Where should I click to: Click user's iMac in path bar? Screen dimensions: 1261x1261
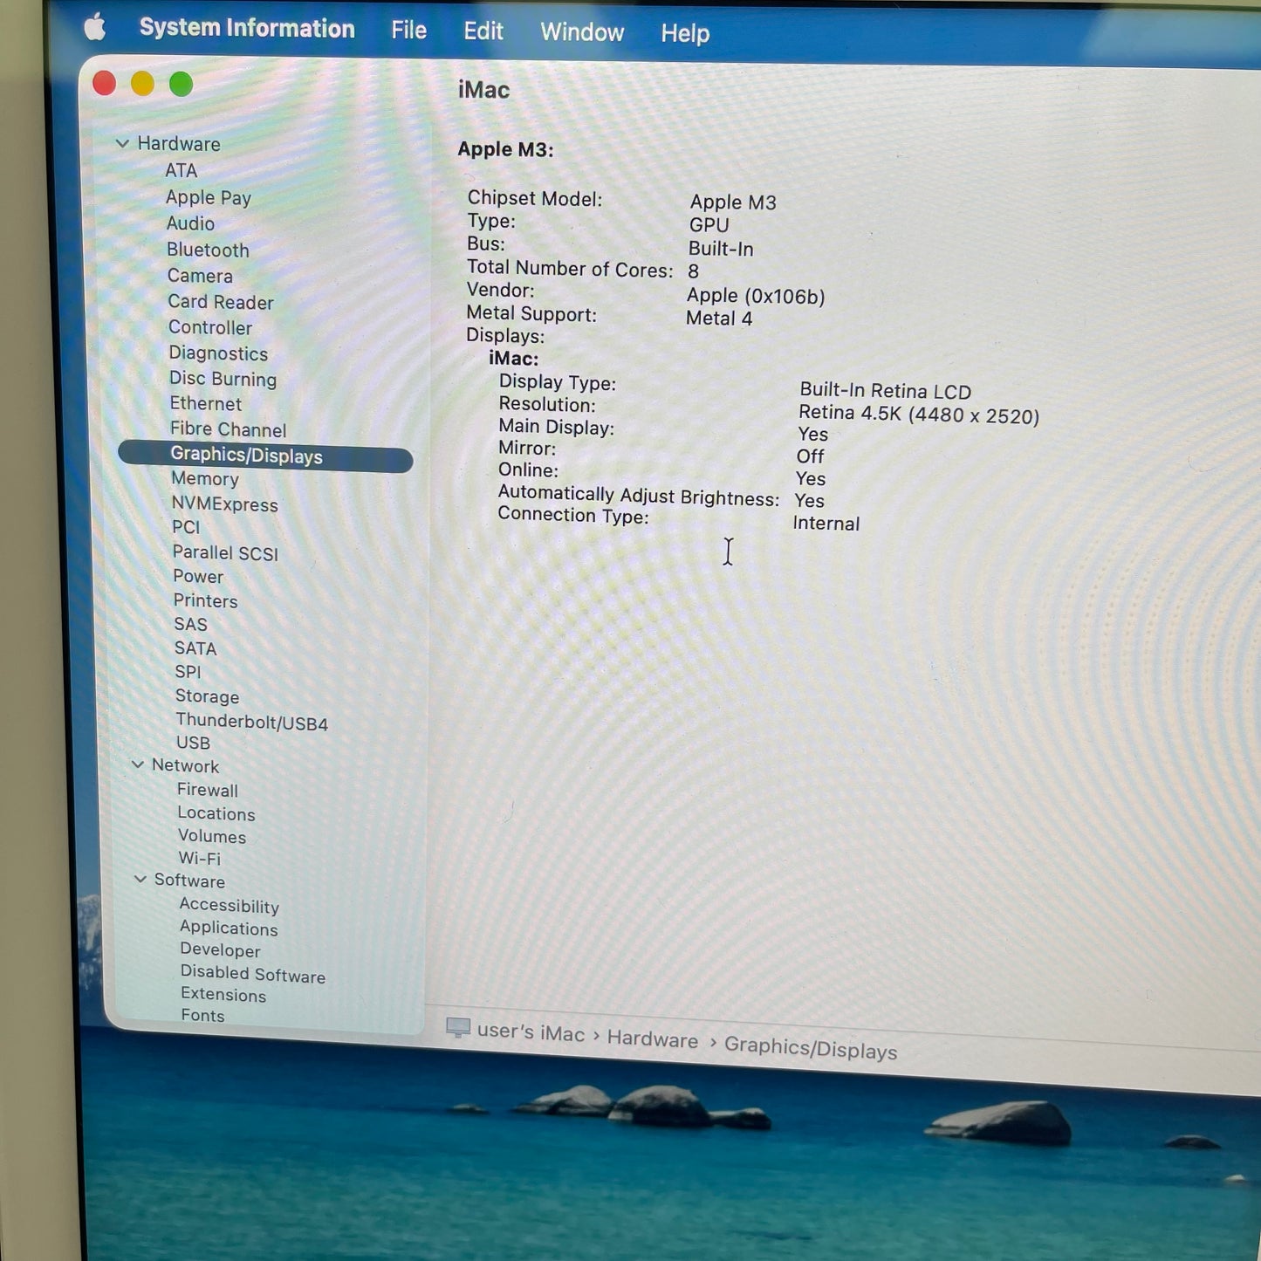tap(531, 1032)
